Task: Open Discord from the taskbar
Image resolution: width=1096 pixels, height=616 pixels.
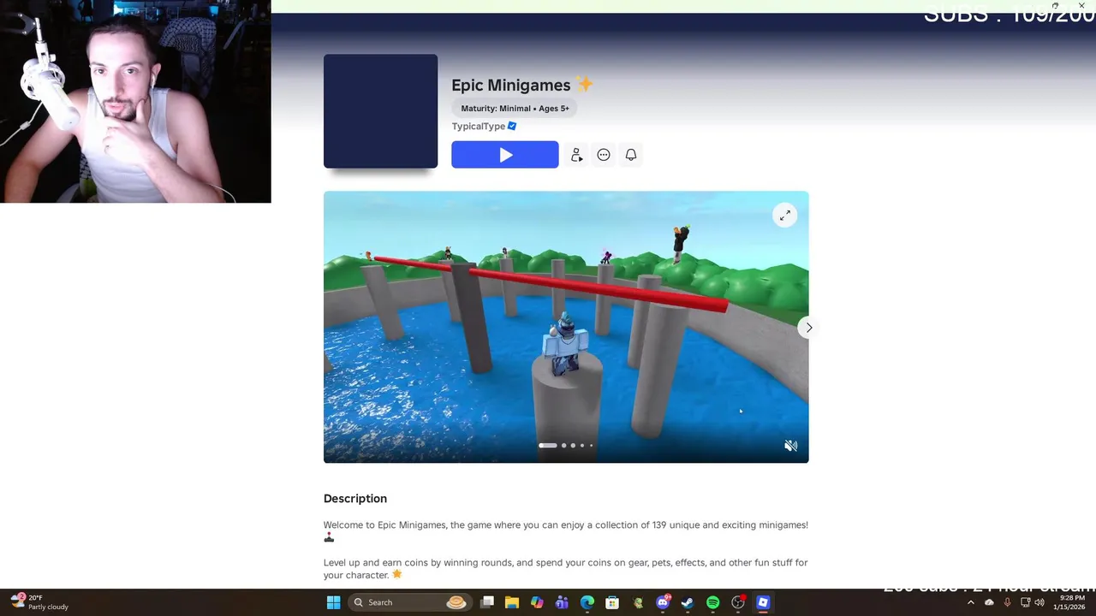Action: tap(663, 602)
